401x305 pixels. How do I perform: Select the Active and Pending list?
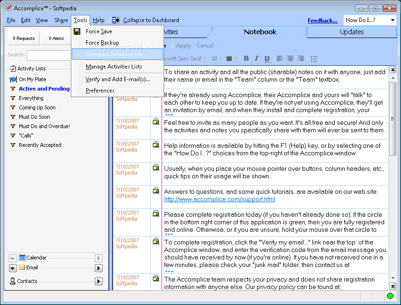tap(44, 89)
